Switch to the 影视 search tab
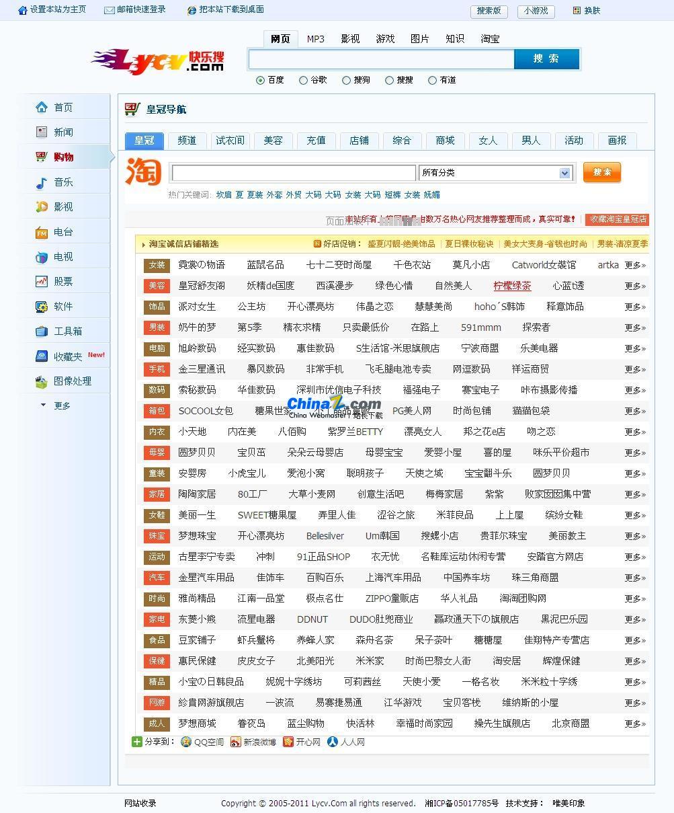 [350, 39]
